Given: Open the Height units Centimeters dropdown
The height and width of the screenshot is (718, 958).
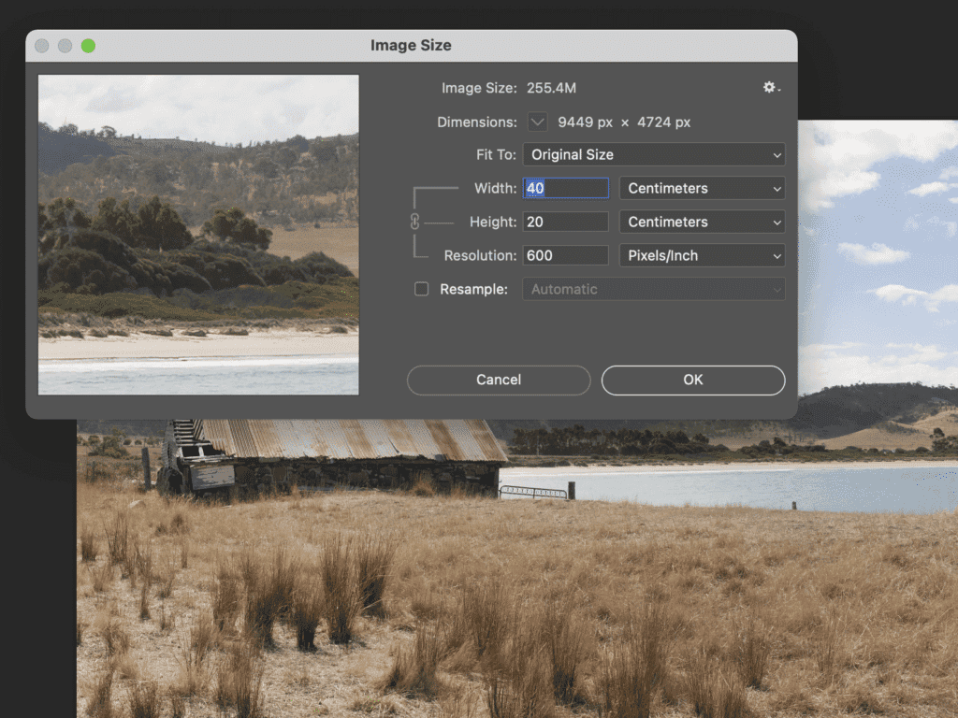Looking at the screenshot, I should 702,222.
